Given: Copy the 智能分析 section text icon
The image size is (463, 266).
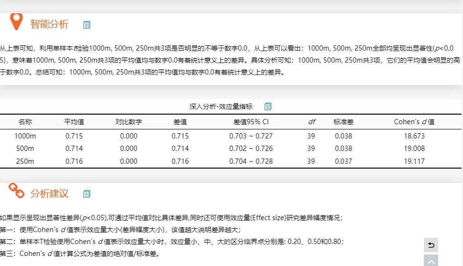Looking at the screenshot, I should click(x=86, y=25).
